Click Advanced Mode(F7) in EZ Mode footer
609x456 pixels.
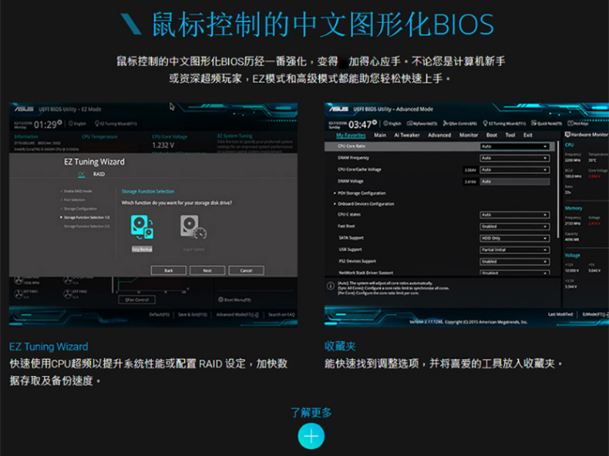[x=237, y=315]
